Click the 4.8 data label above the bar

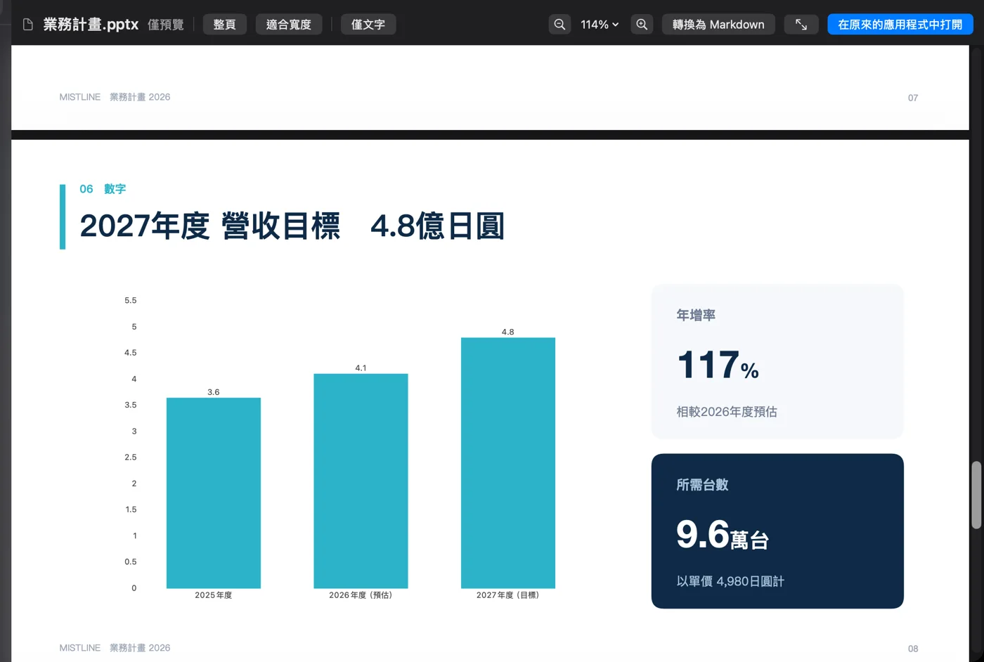[508, 332]
